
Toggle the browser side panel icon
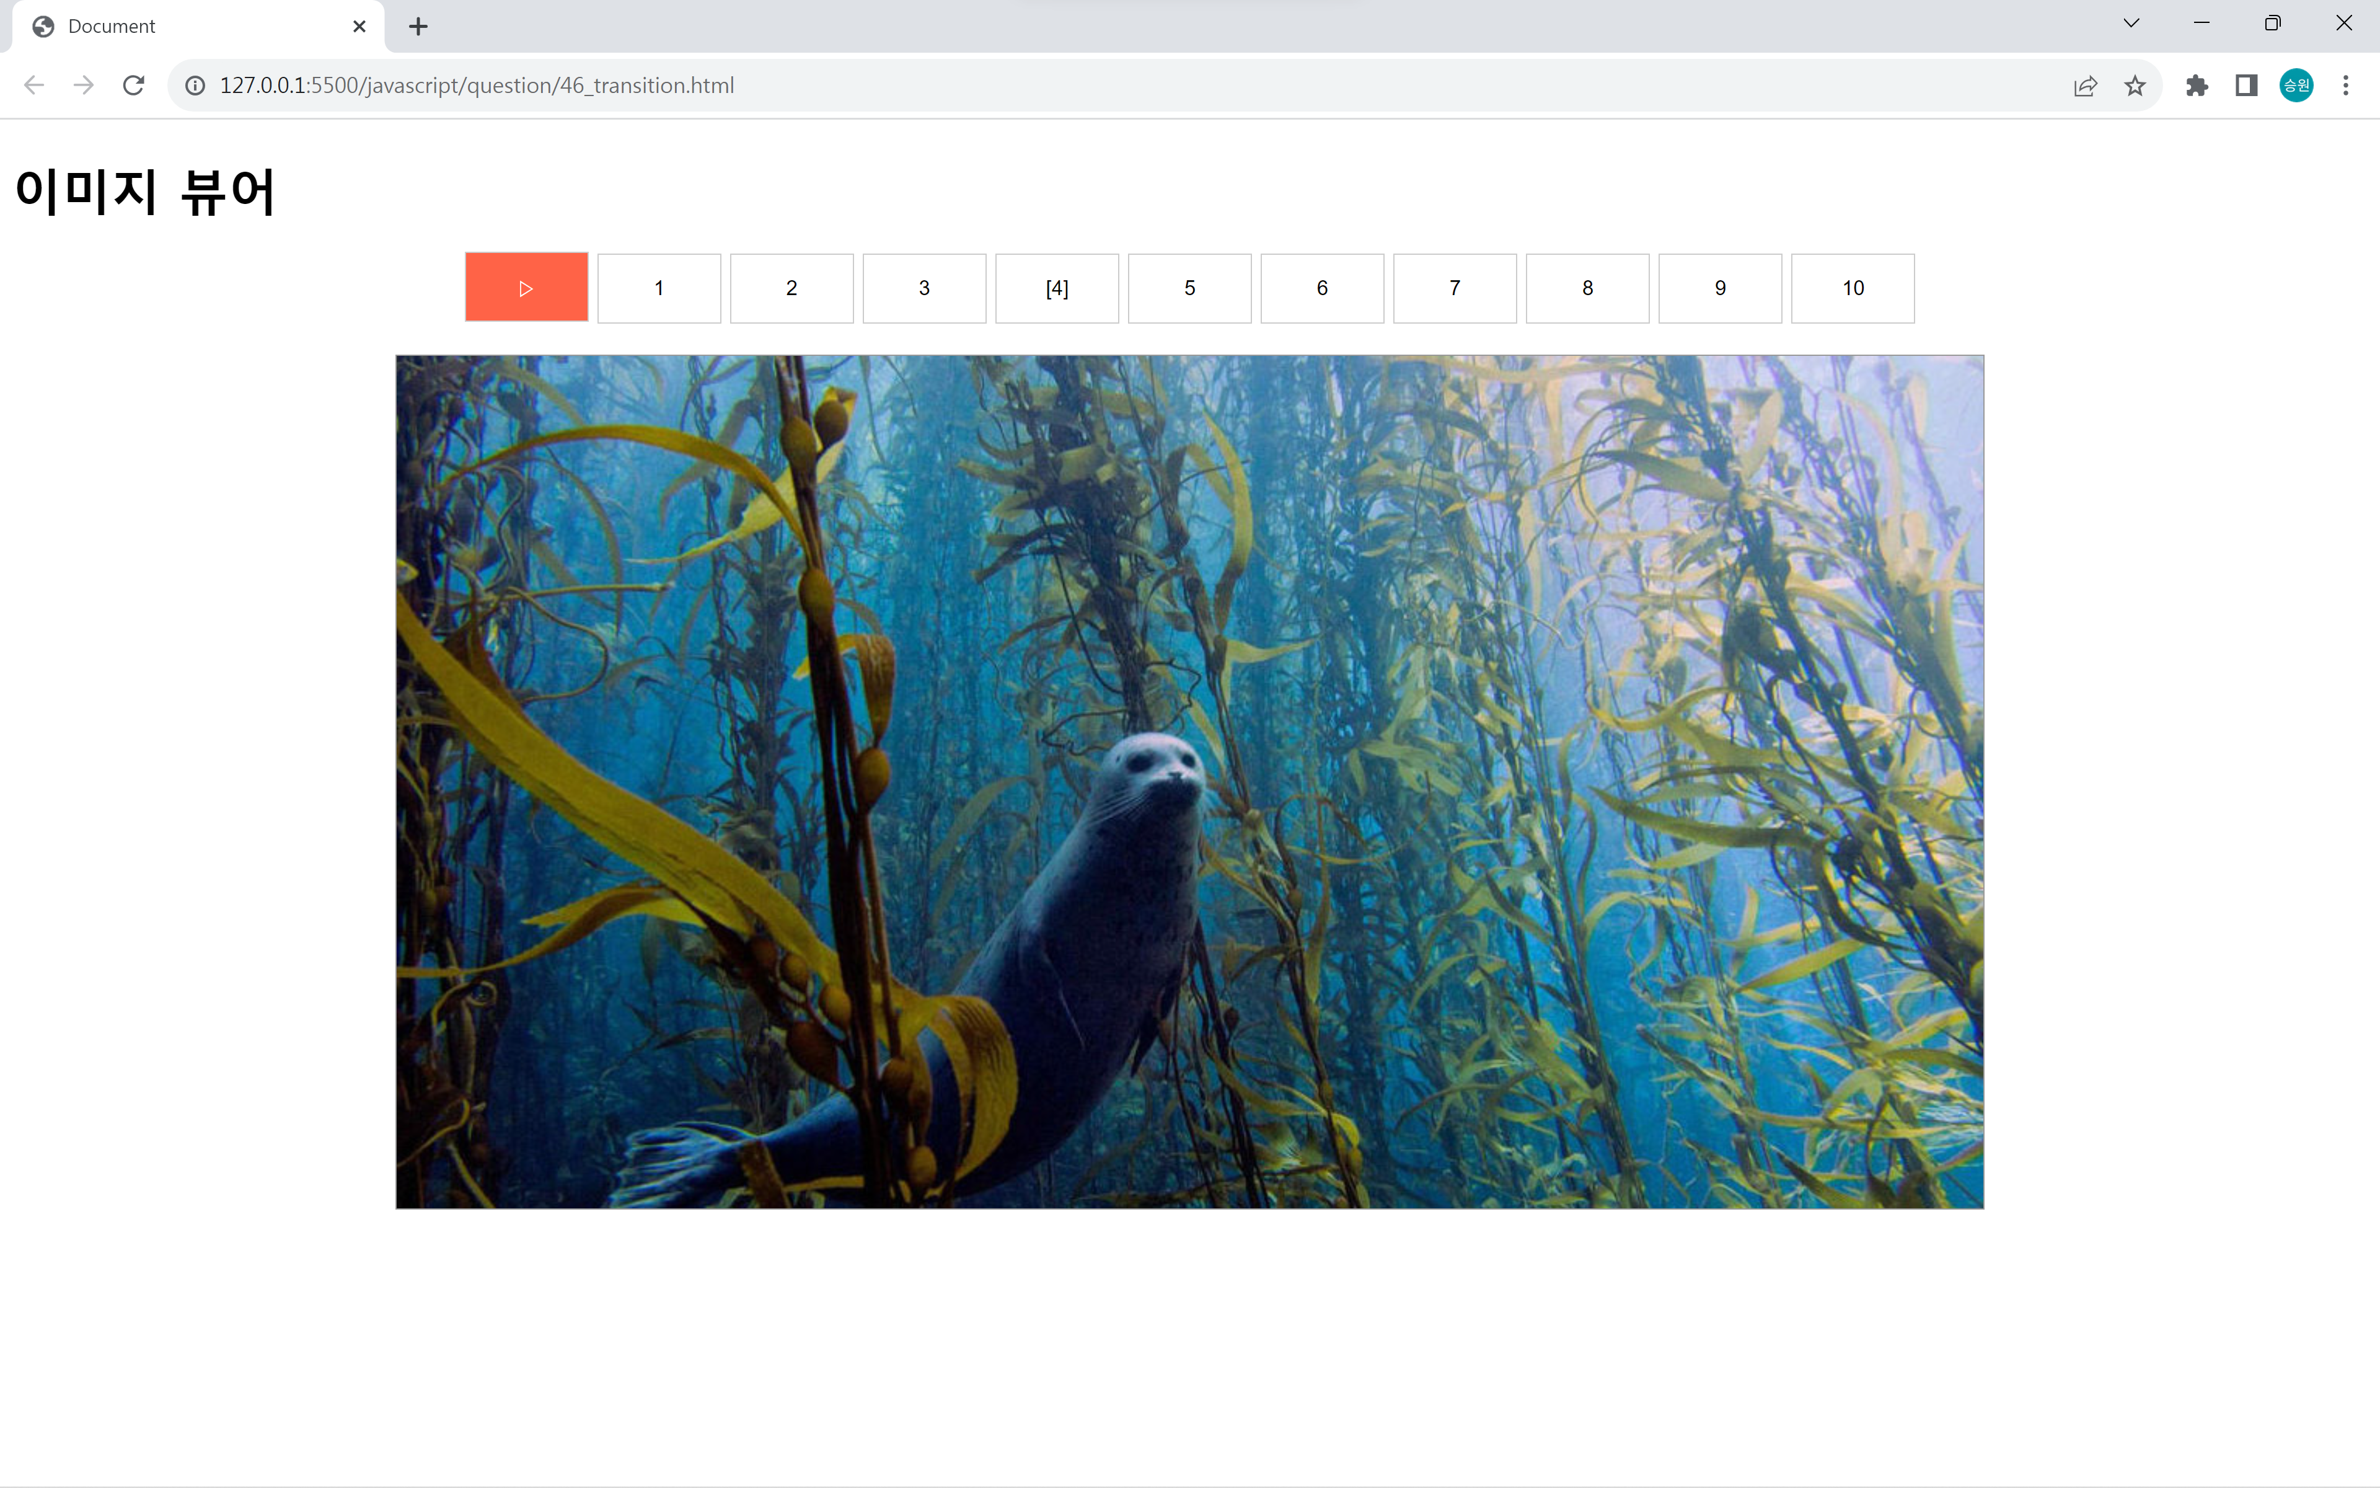point(2246,86)
